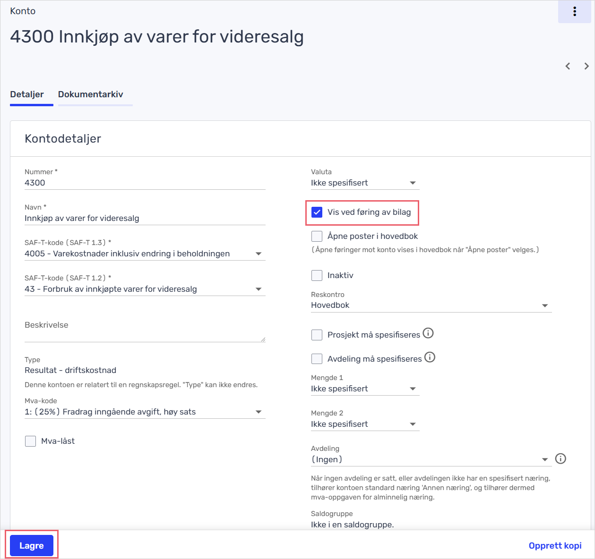Check Avdeling må spesifiseres box

point(317,359)
